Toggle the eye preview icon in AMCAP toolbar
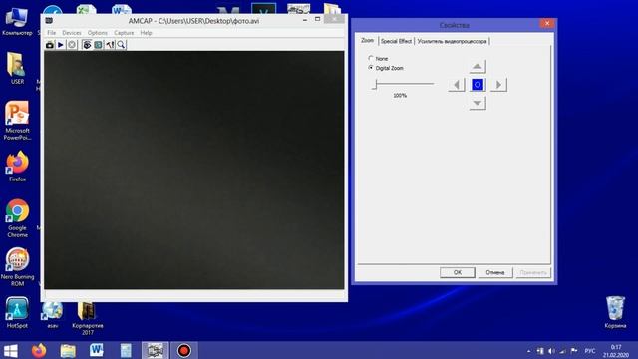This screenshot has width=638, height=359. point(87,45)
